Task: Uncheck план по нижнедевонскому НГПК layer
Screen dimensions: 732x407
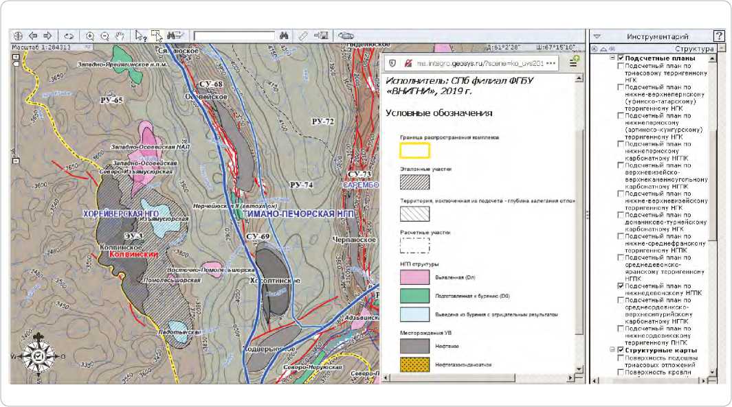Action: click(621, 286)
